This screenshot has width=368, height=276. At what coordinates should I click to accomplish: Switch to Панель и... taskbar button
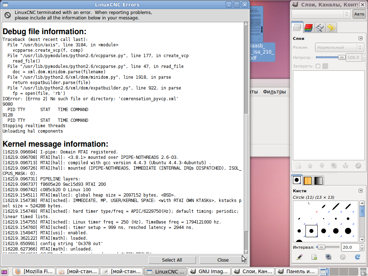point(296,272)
